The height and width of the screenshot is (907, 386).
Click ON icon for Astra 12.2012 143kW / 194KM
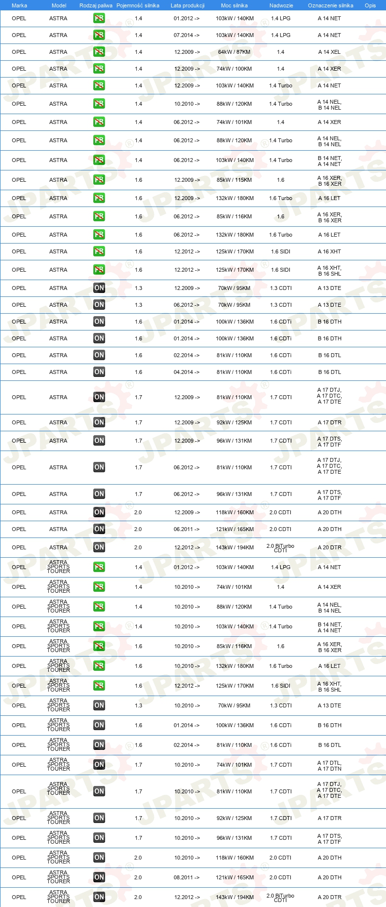[x=99, y=547]
